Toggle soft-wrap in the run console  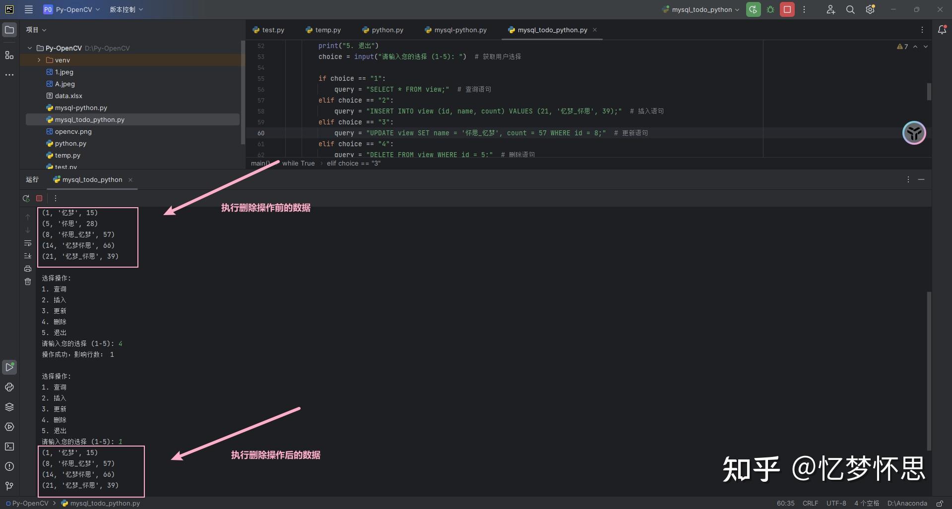28,243
